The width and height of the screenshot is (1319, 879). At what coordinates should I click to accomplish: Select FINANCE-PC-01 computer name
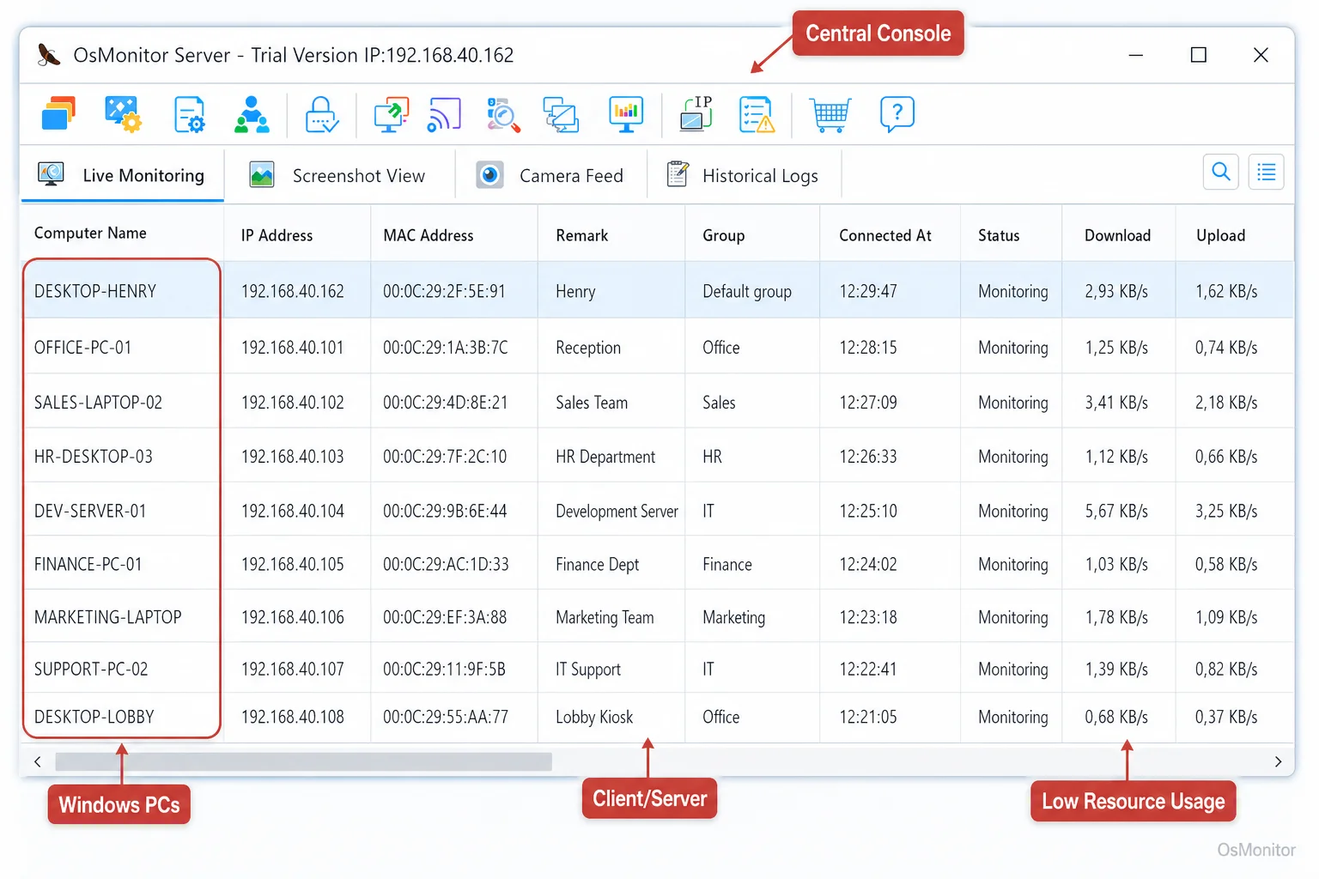[x=88, y=564]
